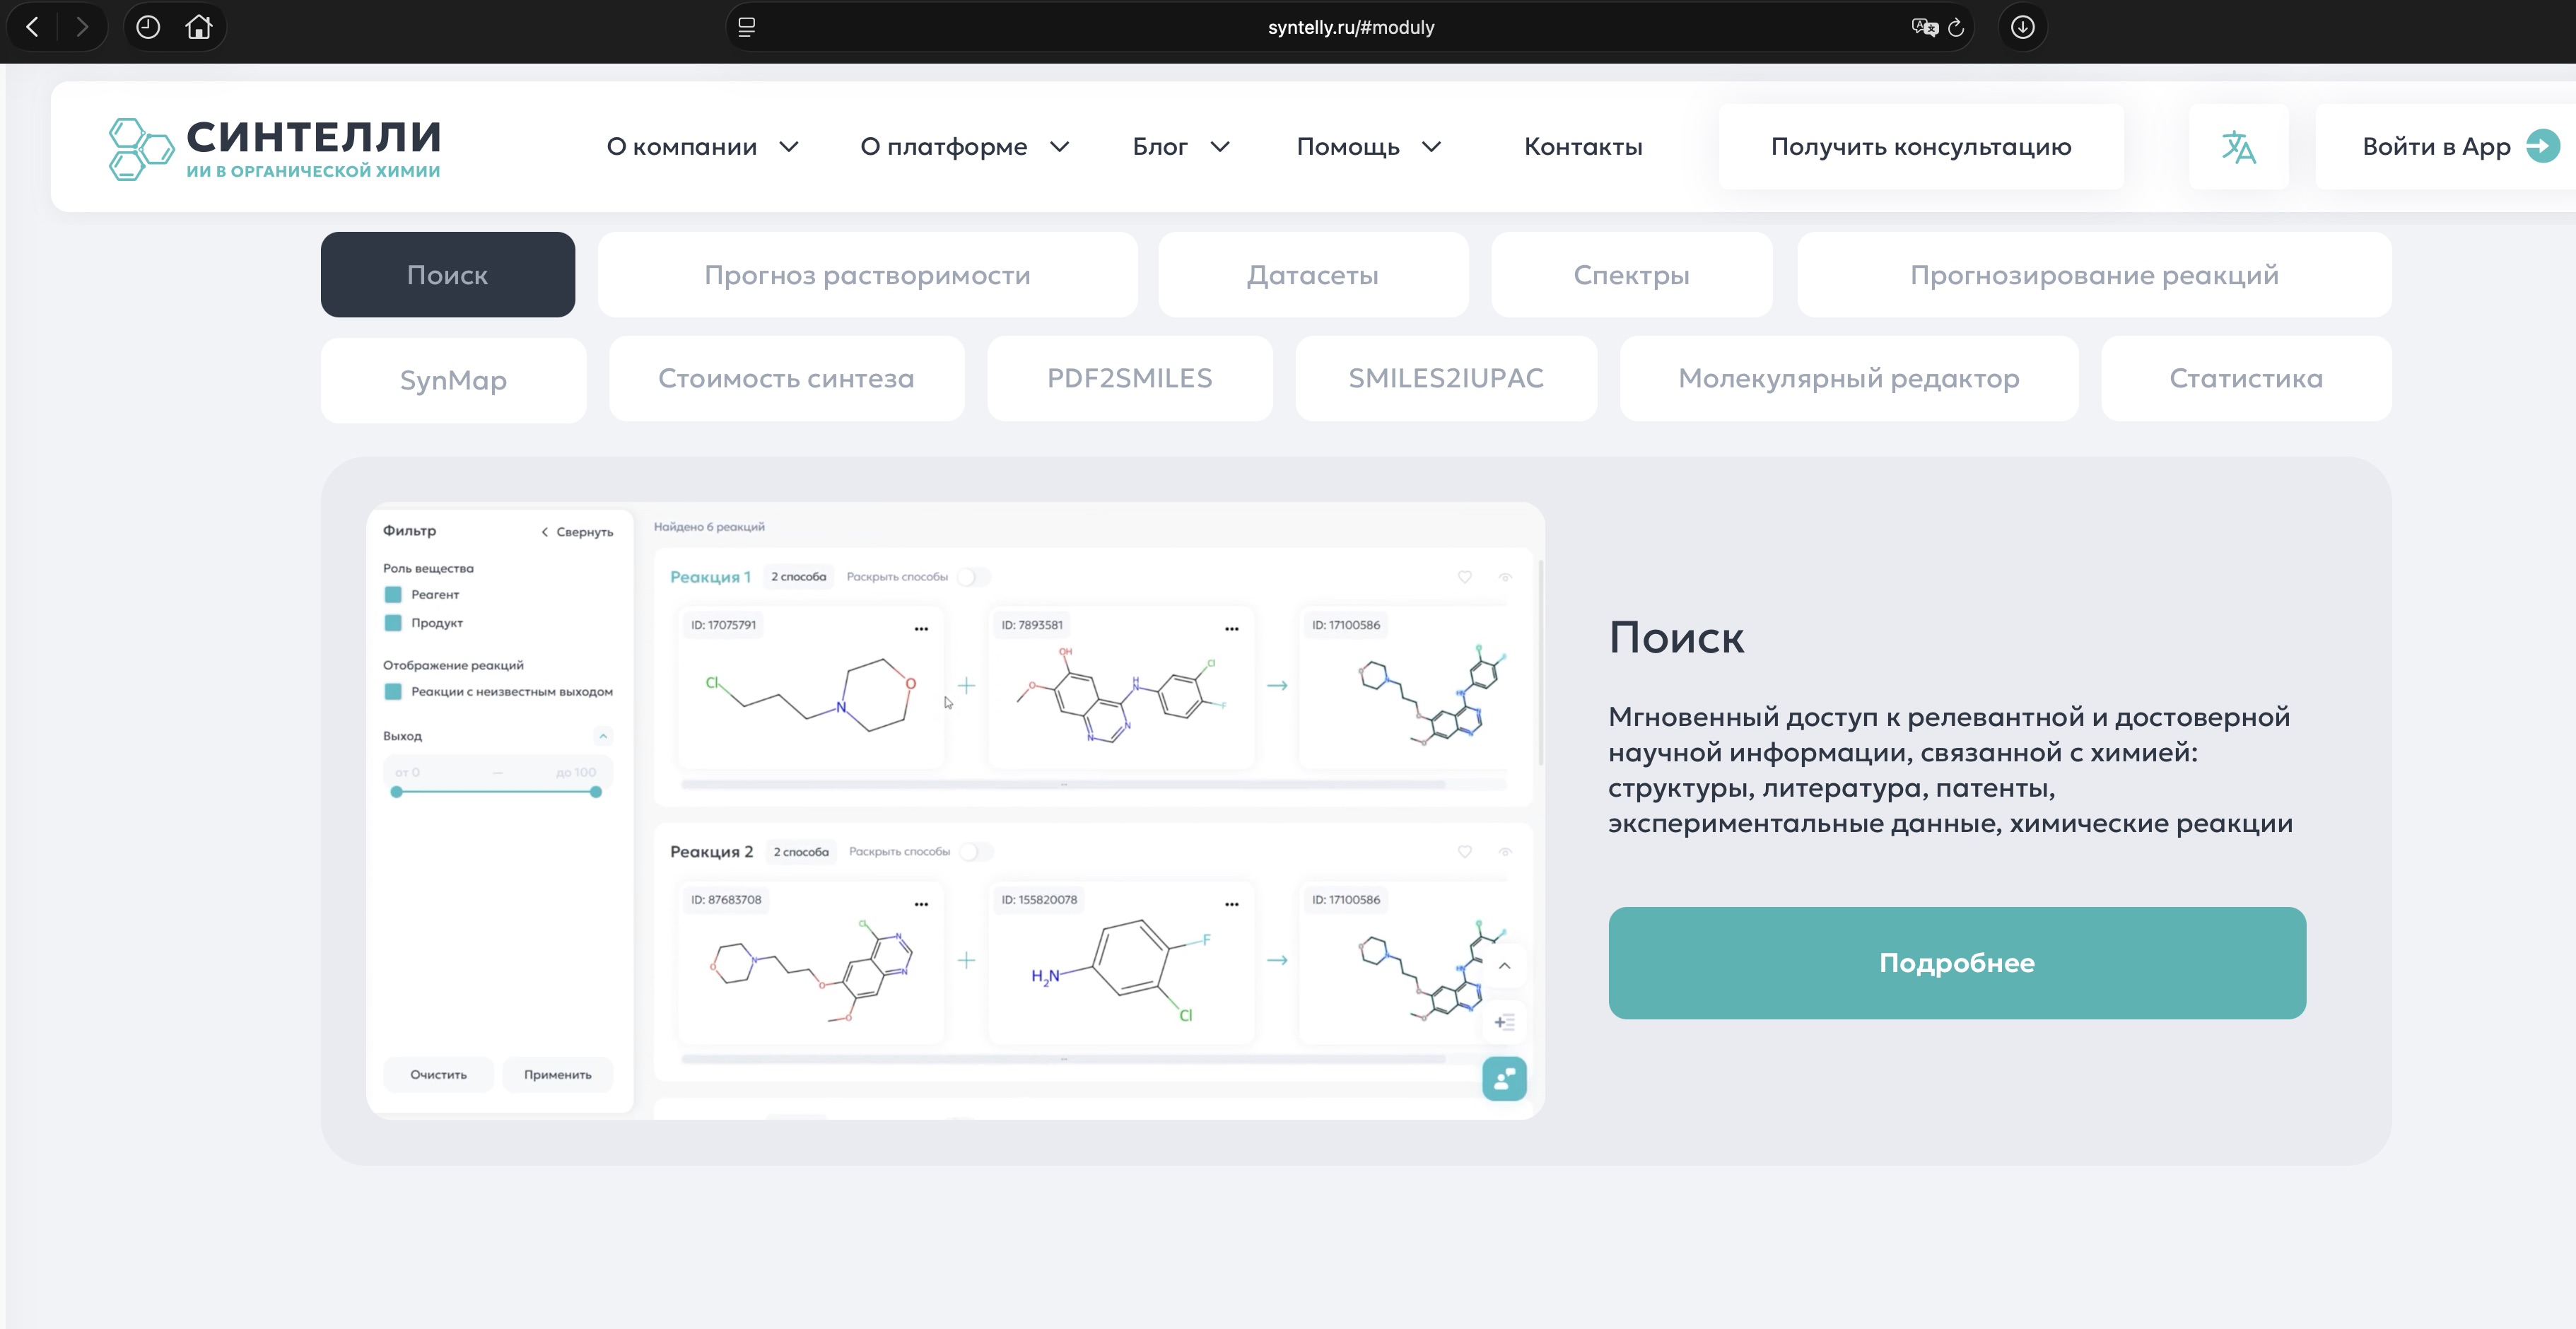Click Получить консультацию button
This screenshot has width=2576, height=1329.
point(1920,147)
